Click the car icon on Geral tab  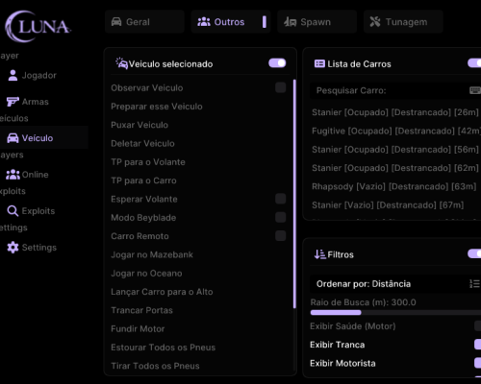[x=116, y=22]
